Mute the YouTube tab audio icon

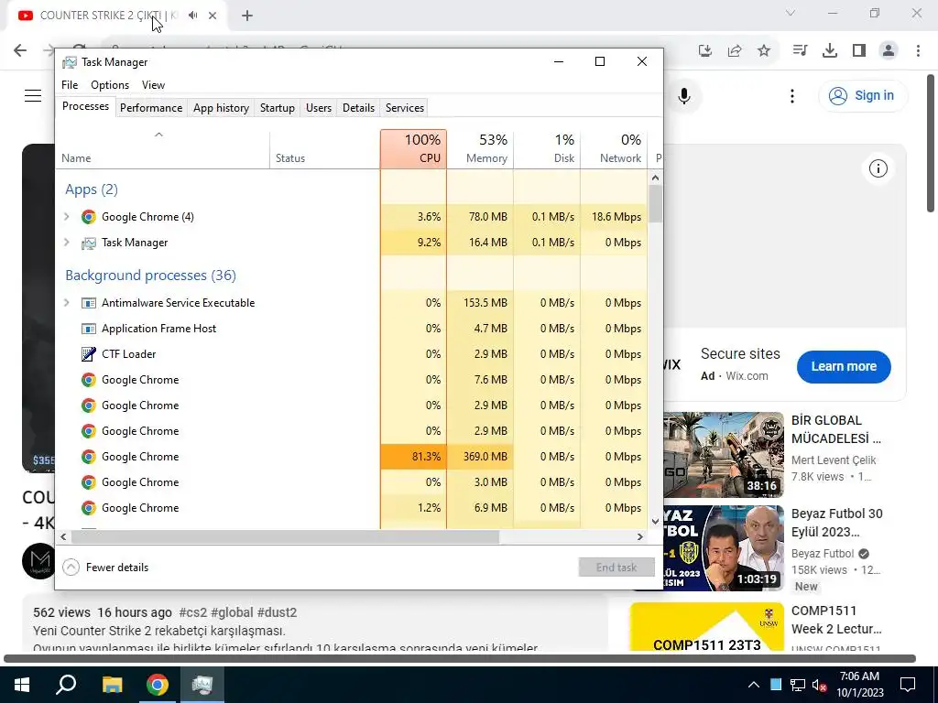point(192,16)
